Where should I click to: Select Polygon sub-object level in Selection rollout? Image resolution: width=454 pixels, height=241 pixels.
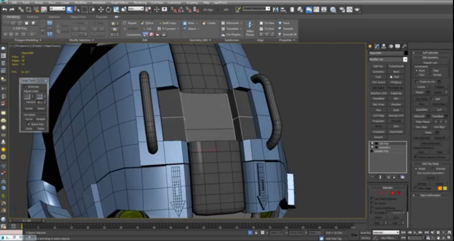coord(393,193)
